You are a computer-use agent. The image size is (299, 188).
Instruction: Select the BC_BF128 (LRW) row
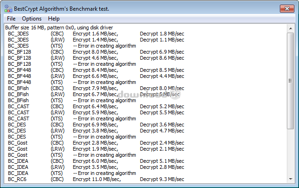click(96, 58)
